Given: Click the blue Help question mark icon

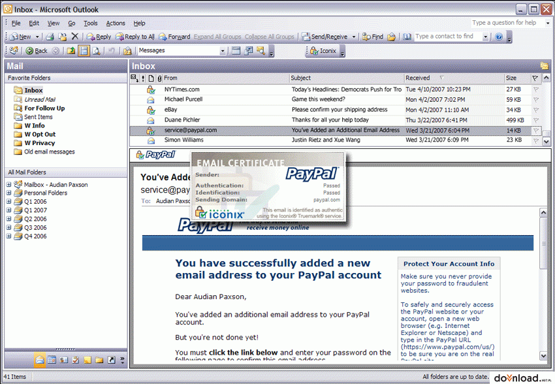Looking at the screenshot, I should coord(499,37).
